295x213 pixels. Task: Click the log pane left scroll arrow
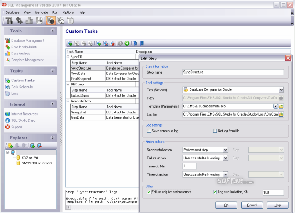click(68, 207)
